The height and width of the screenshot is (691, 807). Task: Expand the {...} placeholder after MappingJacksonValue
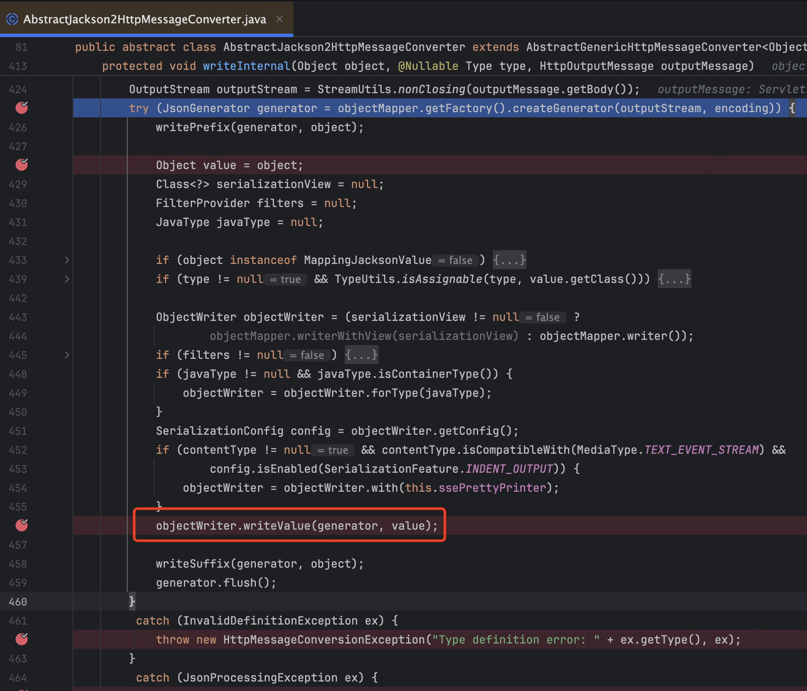click(510, 260)
